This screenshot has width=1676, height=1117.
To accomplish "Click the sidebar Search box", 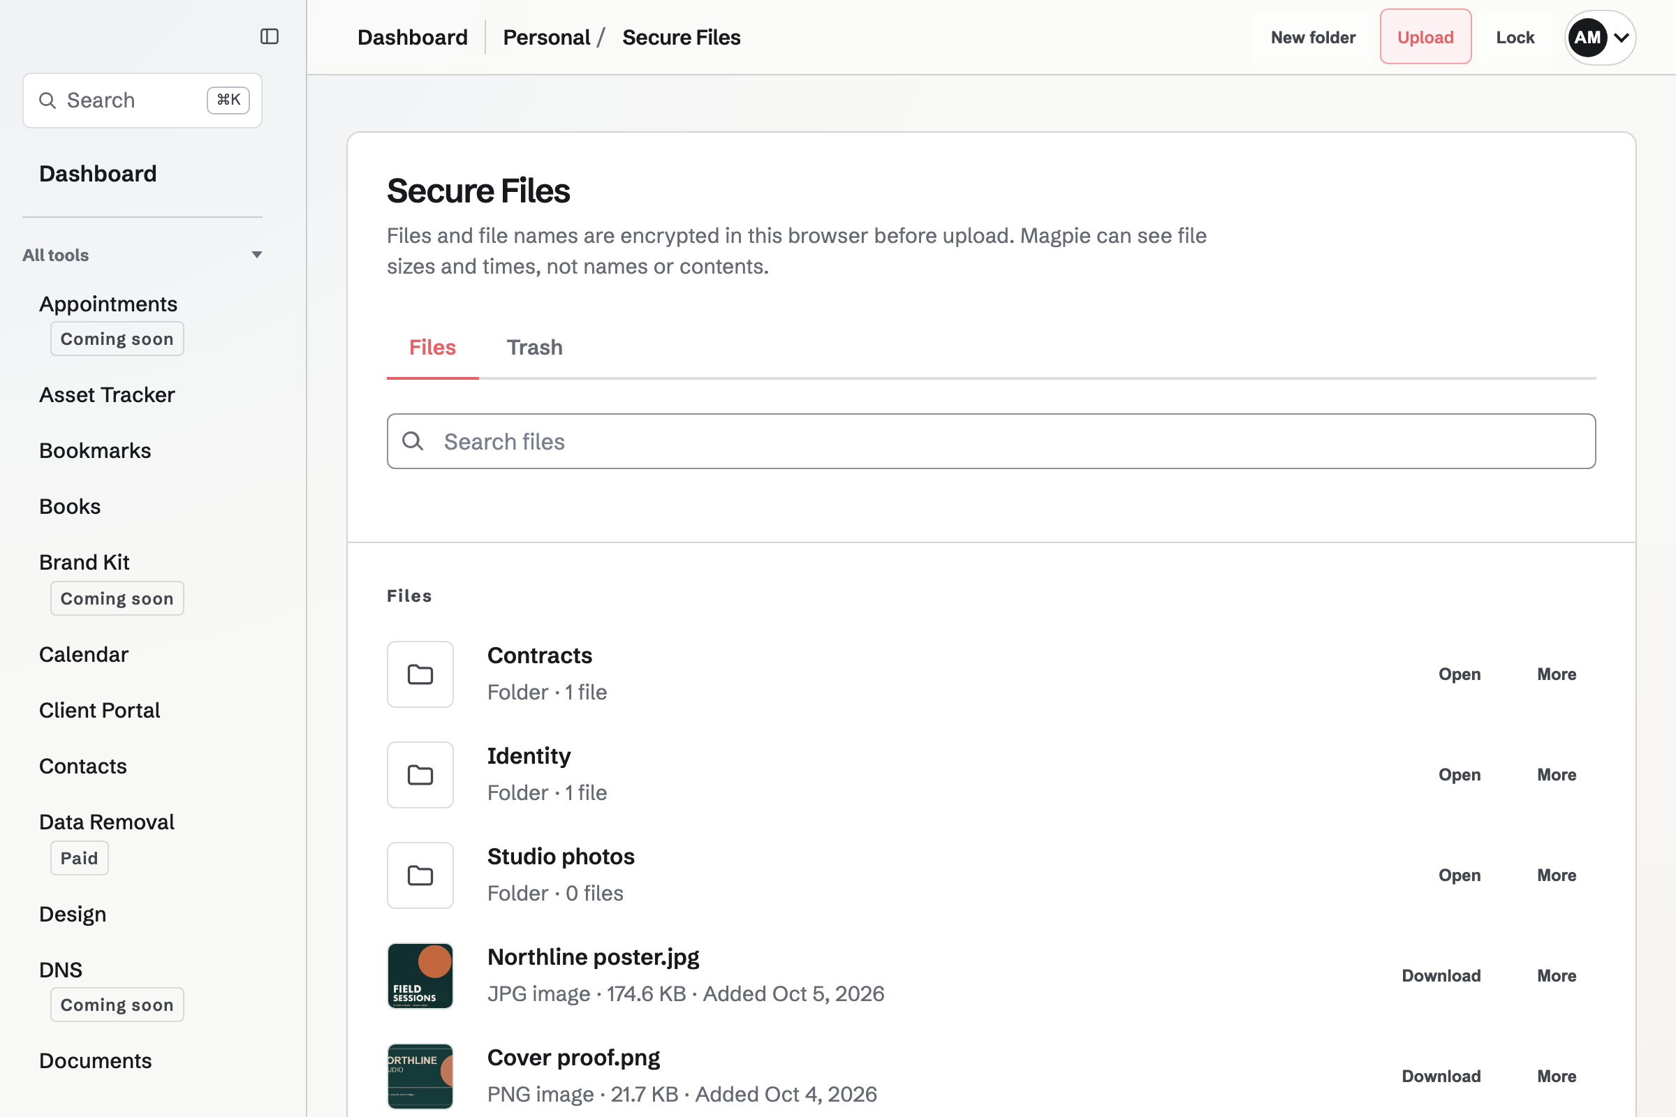I will [x=142, y=101].
